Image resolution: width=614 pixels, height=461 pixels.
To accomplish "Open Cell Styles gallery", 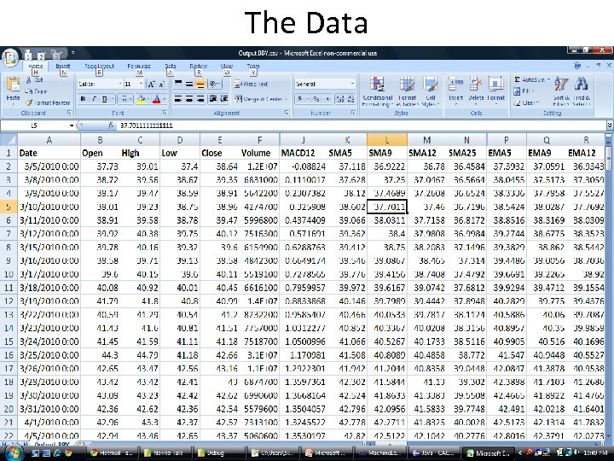I will 431,91.
